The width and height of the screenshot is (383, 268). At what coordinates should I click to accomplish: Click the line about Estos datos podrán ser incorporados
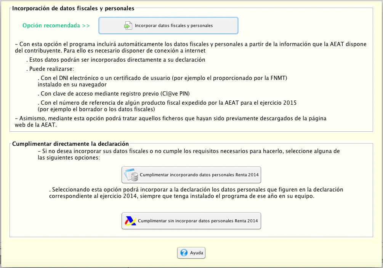(x=116, y=60)
